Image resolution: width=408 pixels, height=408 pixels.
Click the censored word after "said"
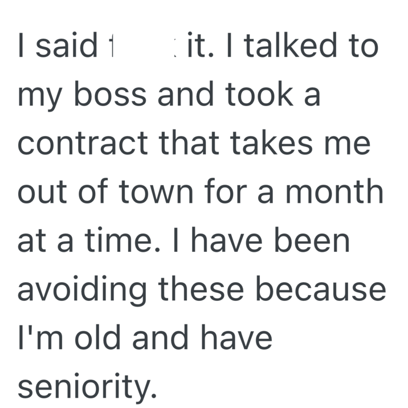[x=144, y=48]
